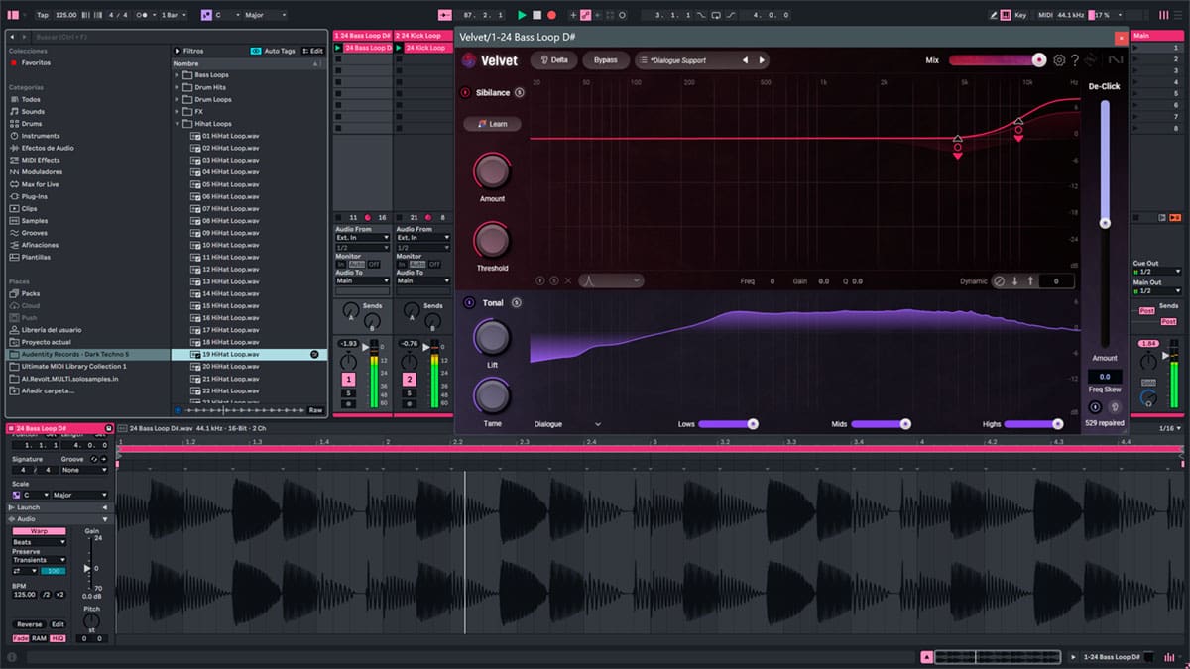Click the Bypass button in Velvet

pos(605,60)
